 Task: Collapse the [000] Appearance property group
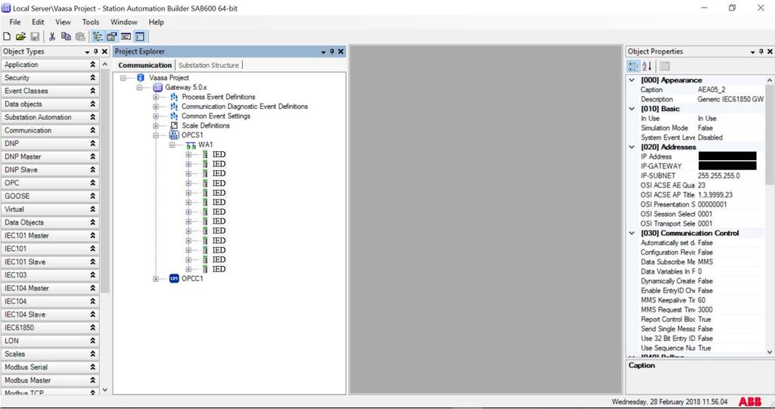(632, 80)
